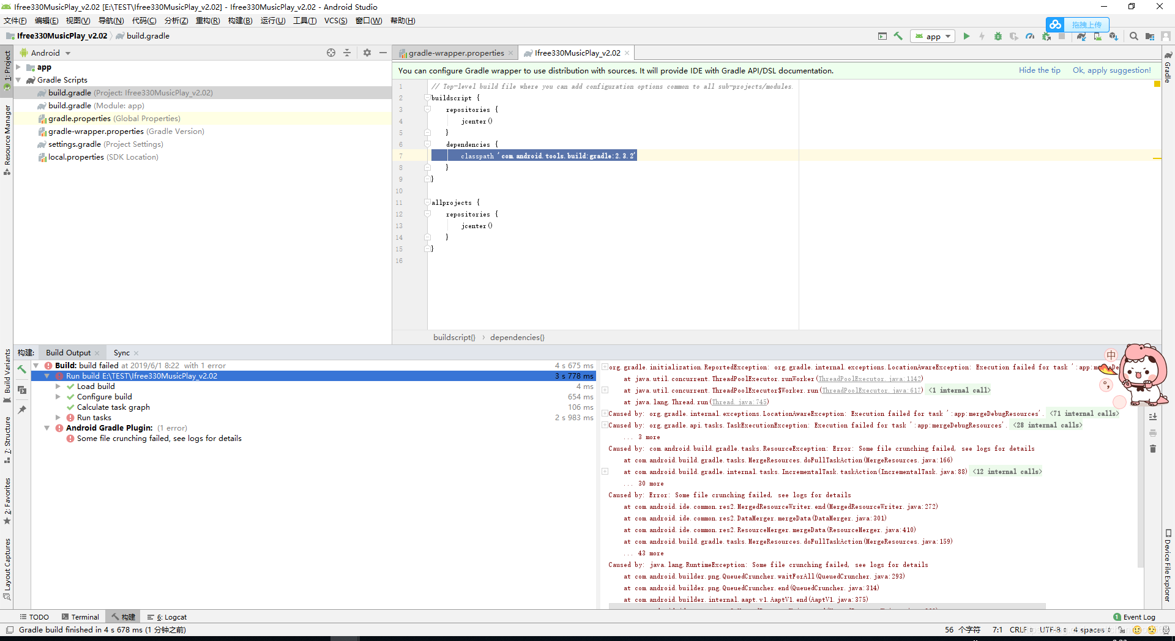Click the Select Run/Debug Configuration window icon
Viewport: 1175px width, 641px height.
point(882,36)
